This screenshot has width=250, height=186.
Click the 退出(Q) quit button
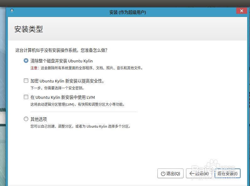click(x=170, y=173)
